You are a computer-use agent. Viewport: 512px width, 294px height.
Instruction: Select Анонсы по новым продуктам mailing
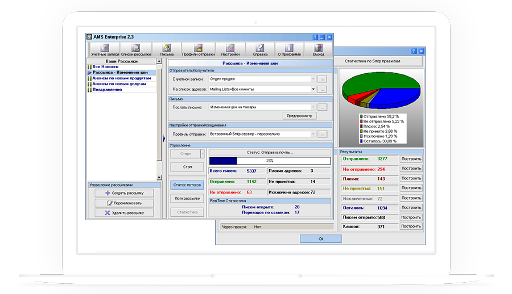pos(122,78)
